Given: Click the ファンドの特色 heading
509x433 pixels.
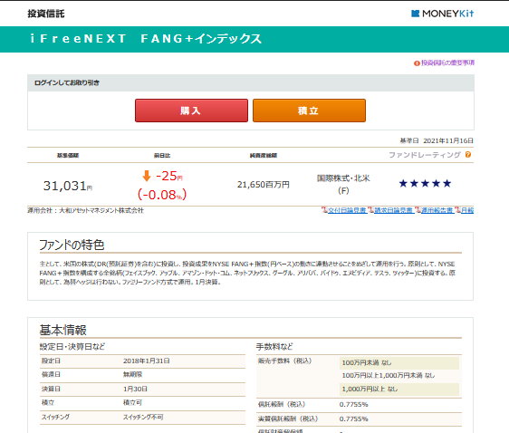Looking at the screenshot, I should 72,245.
